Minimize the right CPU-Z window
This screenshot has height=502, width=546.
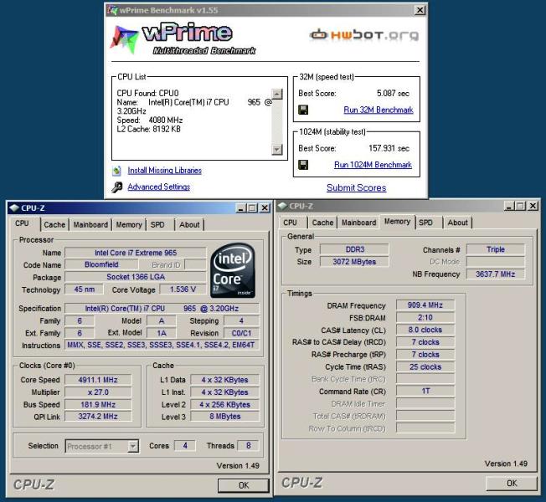pos(509,206)
